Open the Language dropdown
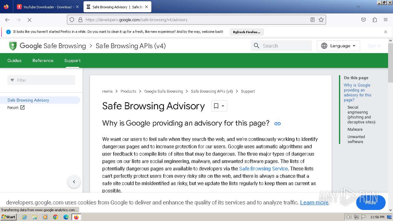The image size is (393, 221). (x=338, y=46)
